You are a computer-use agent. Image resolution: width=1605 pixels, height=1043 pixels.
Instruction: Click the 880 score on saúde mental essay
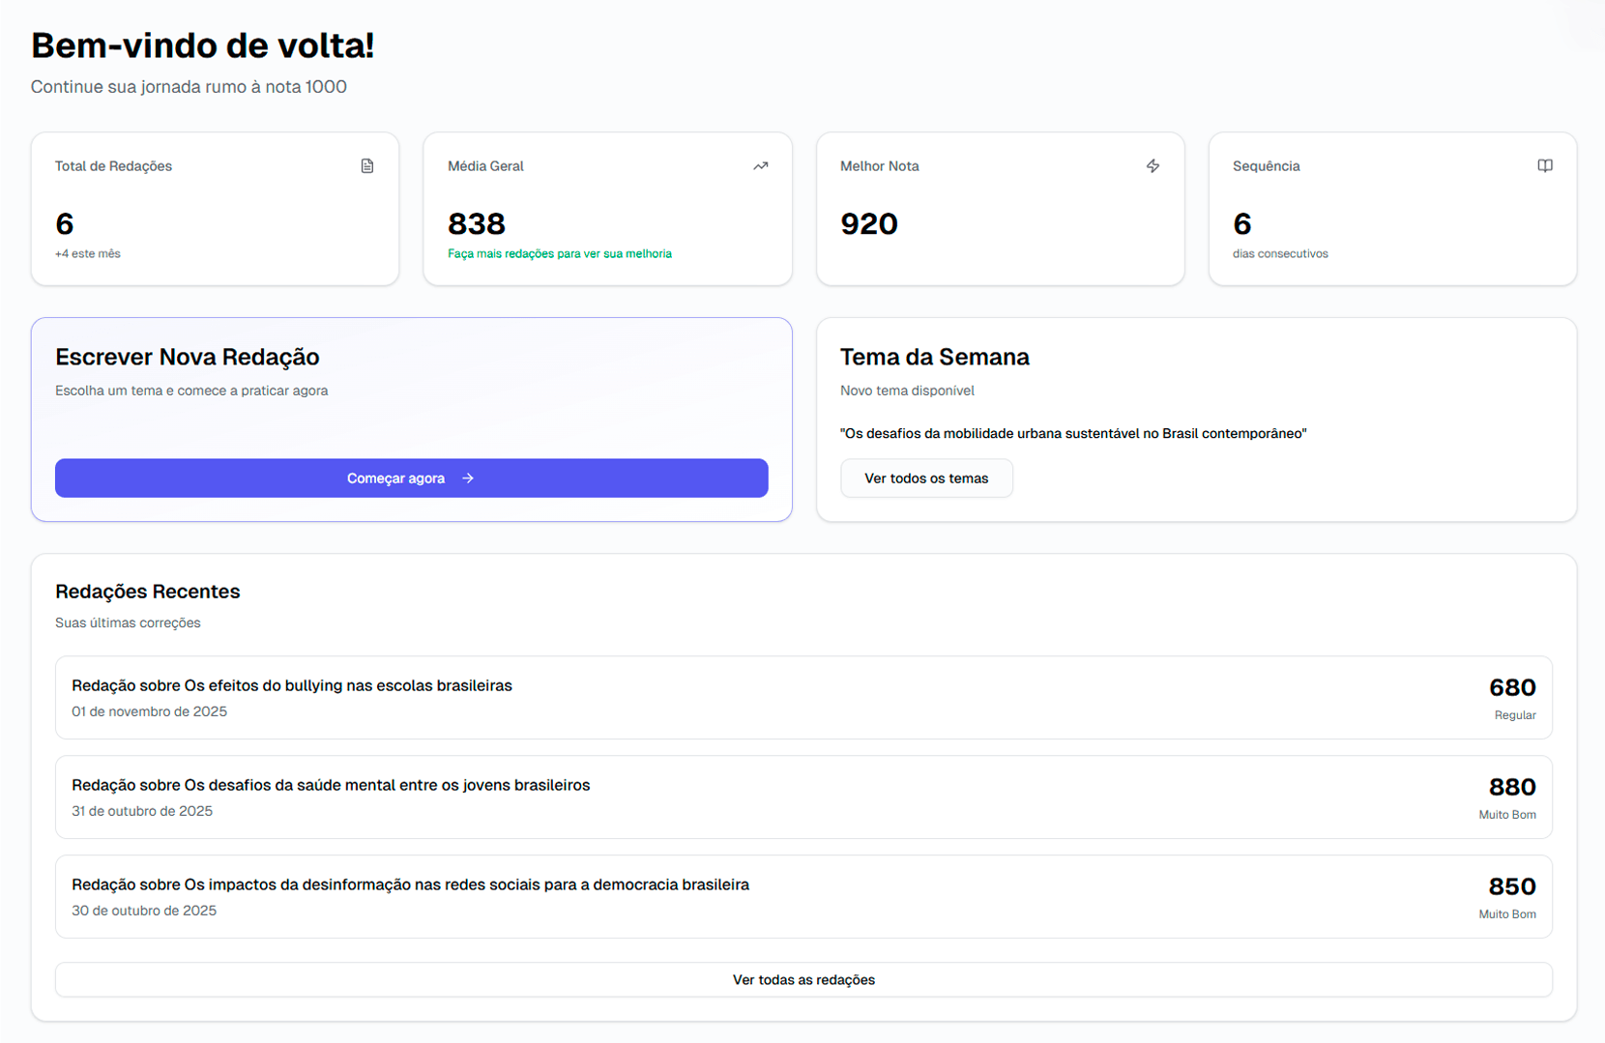click(1512, 788)
